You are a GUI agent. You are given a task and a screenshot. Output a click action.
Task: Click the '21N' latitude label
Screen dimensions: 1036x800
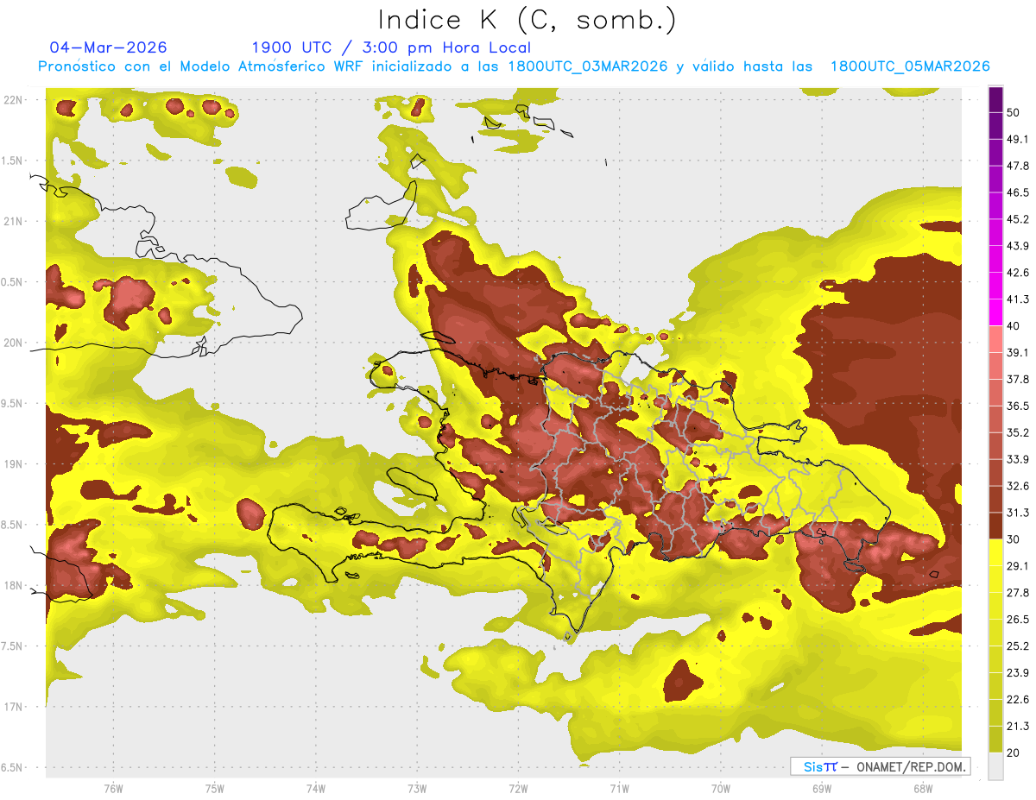click(13, 221)
